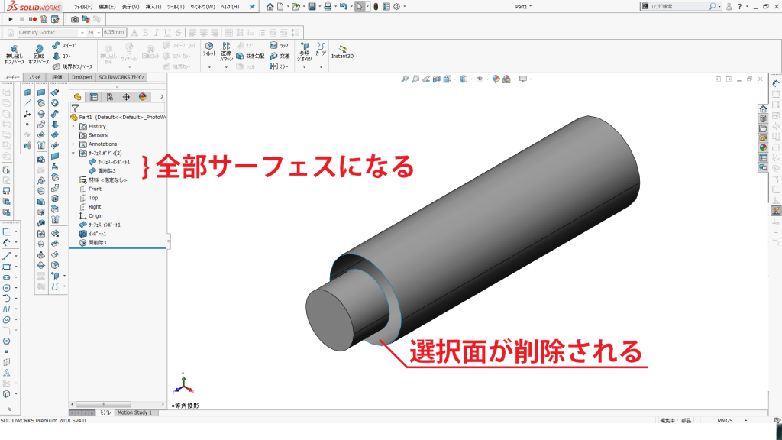Open the Reference Geometry dropdown arrow

tap(304, 67)
